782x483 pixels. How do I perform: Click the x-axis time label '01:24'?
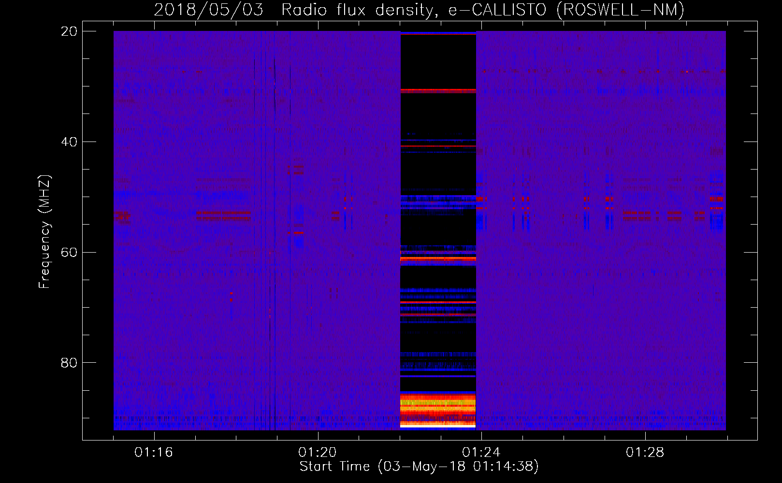(x=481, y=453)
